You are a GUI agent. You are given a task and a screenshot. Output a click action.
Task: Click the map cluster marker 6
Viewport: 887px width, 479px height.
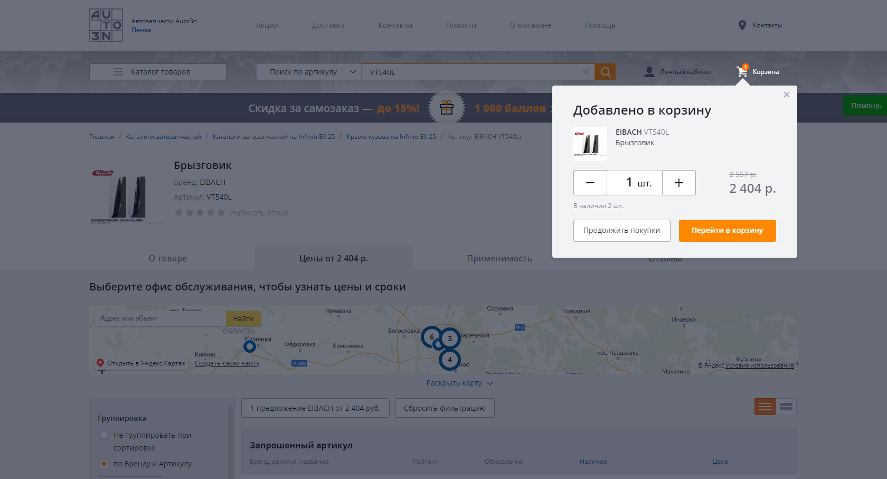tap(431, 337)
